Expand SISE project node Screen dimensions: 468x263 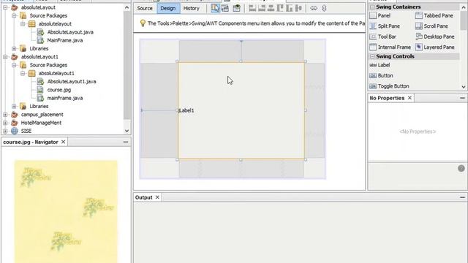click(x=5, y=131)
